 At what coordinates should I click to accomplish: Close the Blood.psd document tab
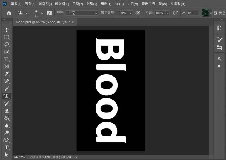(73, 22)
